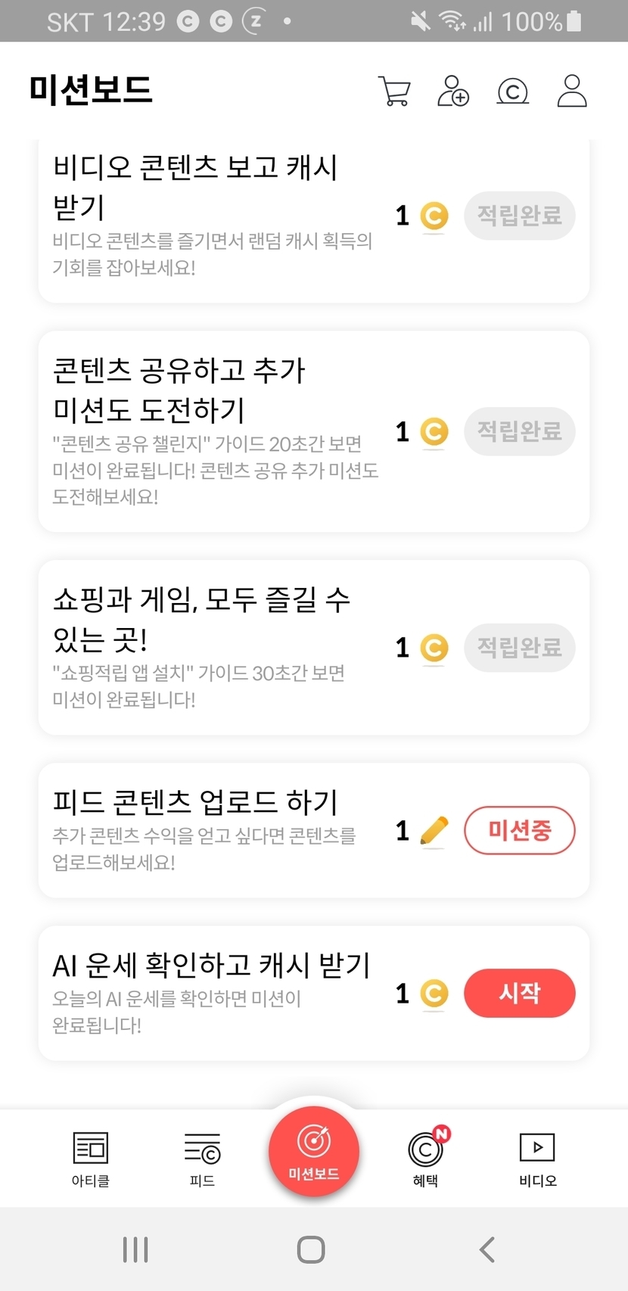Open the cash balance icon in header
Screen dimensions: 628x1291
pyautogui.click(x=512, y=92)
